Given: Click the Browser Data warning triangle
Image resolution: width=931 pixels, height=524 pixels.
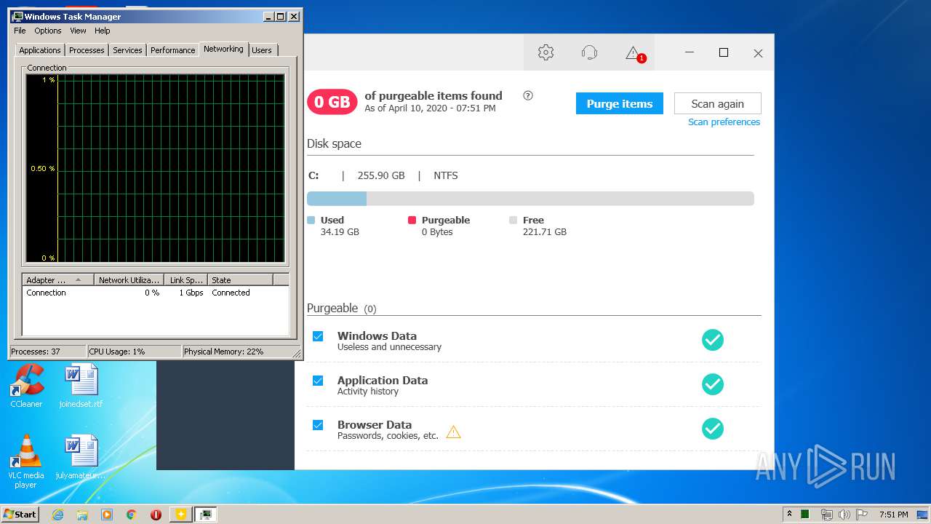Looking at the screenshot, I should (x=453, y=432).
